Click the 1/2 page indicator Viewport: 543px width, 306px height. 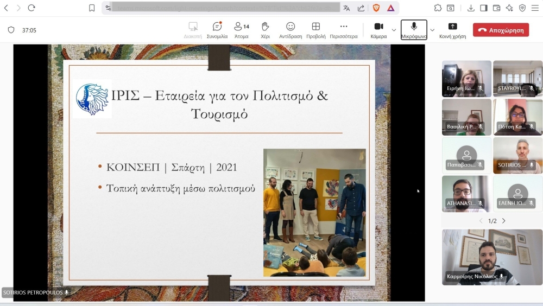(x=492, y=221)
